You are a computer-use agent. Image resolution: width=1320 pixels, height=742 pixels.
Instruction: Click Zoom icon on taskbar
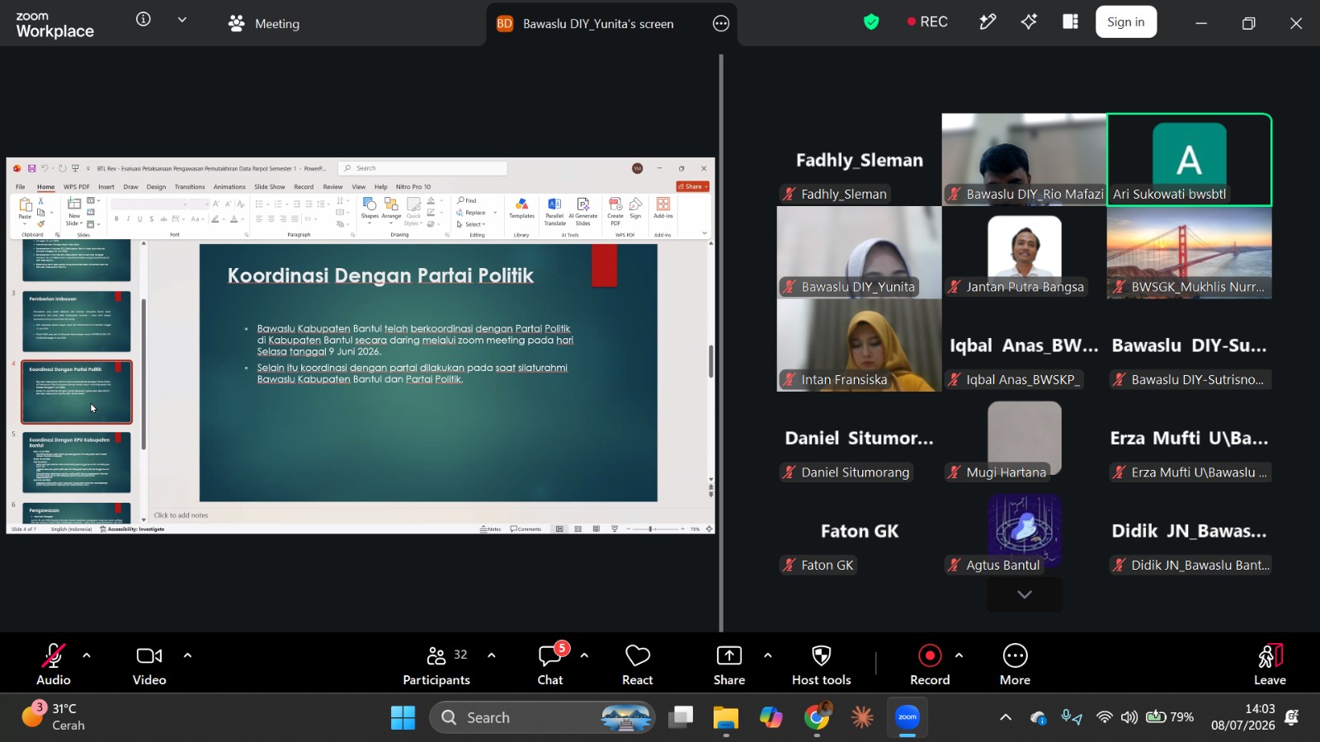(x=907, y=718)
